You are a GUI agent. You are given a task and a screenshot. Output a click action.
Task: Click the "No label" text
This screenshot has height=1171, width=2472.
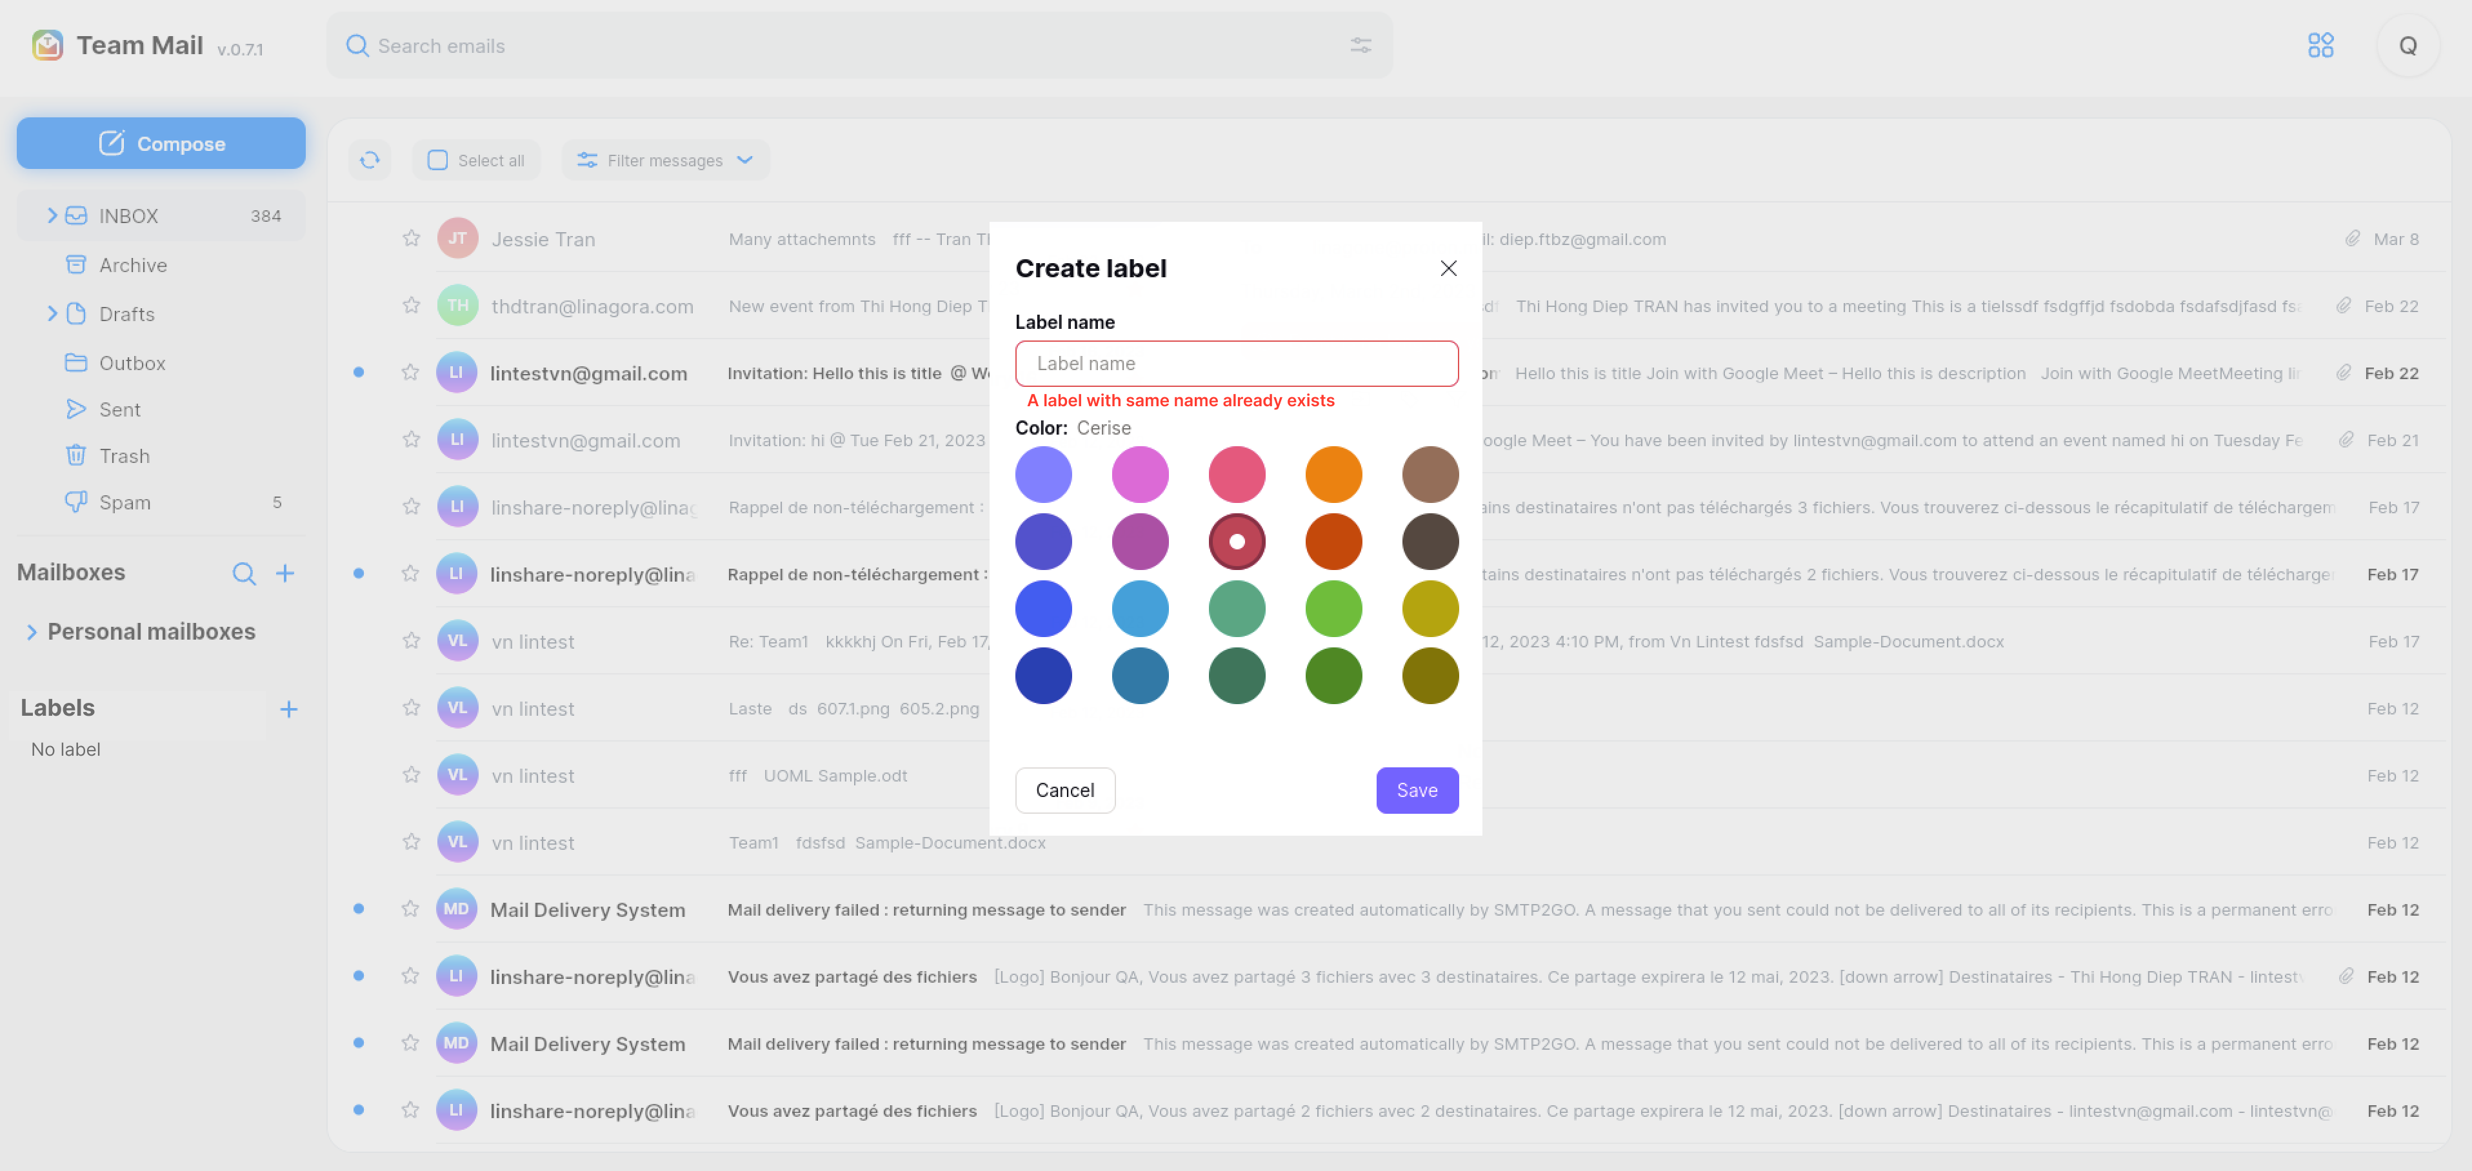point(65,749)
